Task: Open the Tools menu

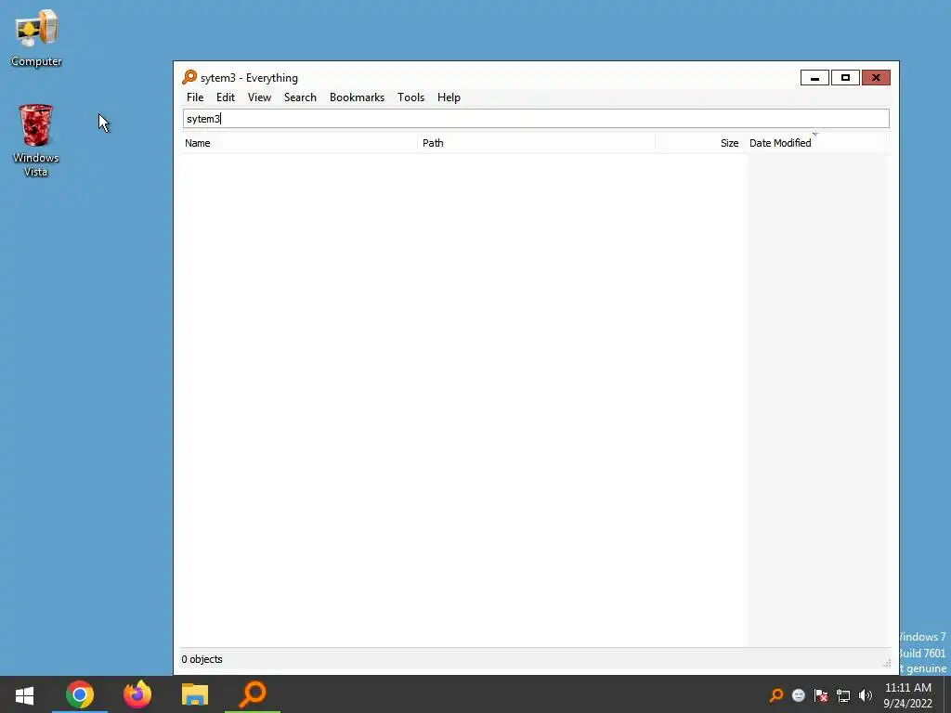Action: pos(410,97)
